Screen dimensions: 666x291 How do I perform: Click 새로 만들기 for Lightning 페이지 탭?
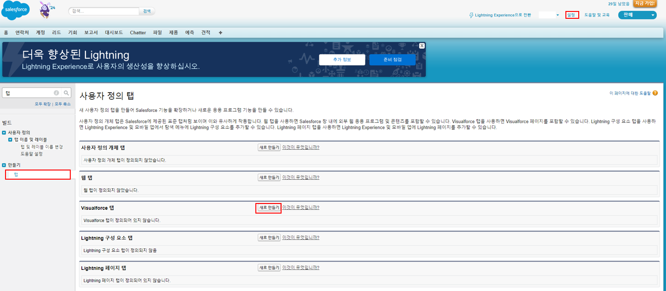point(269,268)
